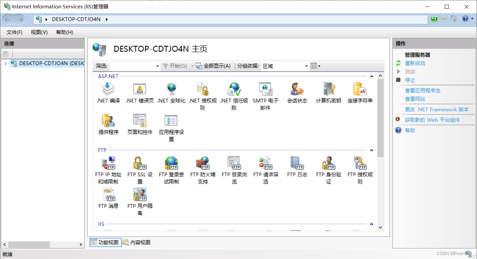Viewport: 477px width, 259px height.
Task: Click 全部显示(A) in filter bar
Action: click(213, 66)
